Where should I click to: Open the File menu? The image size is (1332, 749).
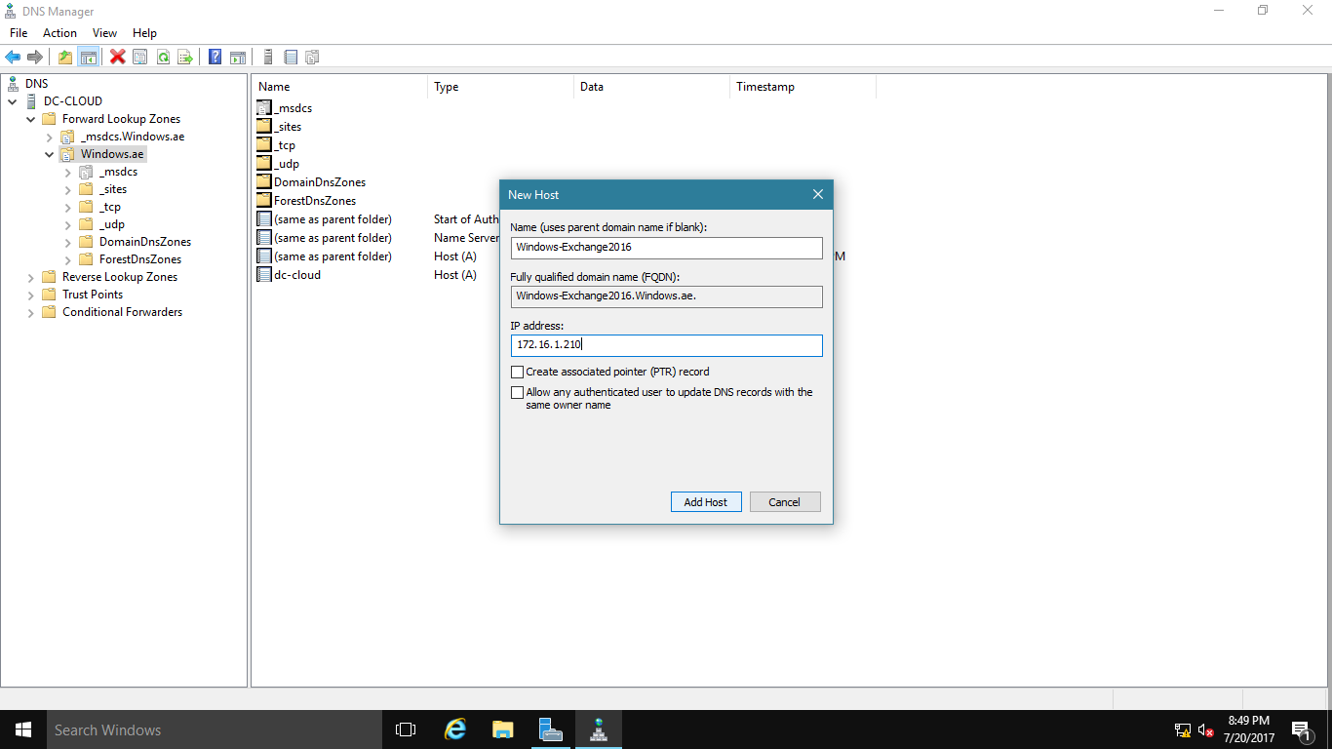[19, 33]
